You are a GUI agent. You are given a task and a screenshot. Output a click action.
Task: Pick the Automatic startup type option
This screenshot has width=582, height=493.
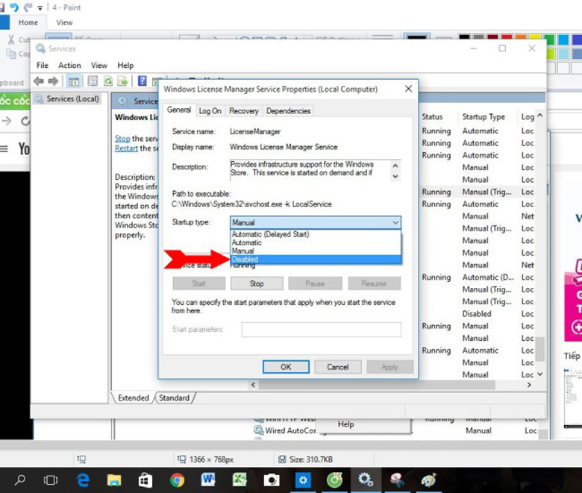[316, 242]
